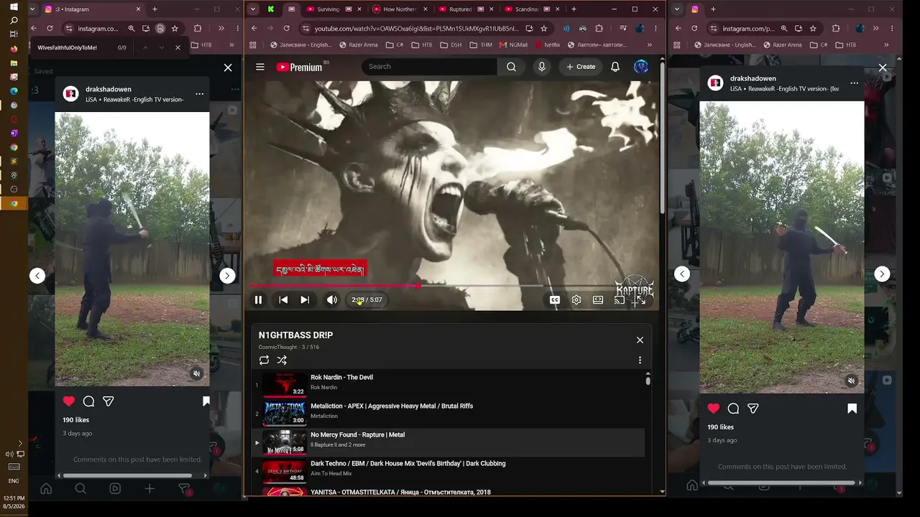Share the right Instagram post

click(x=753, y=409)
